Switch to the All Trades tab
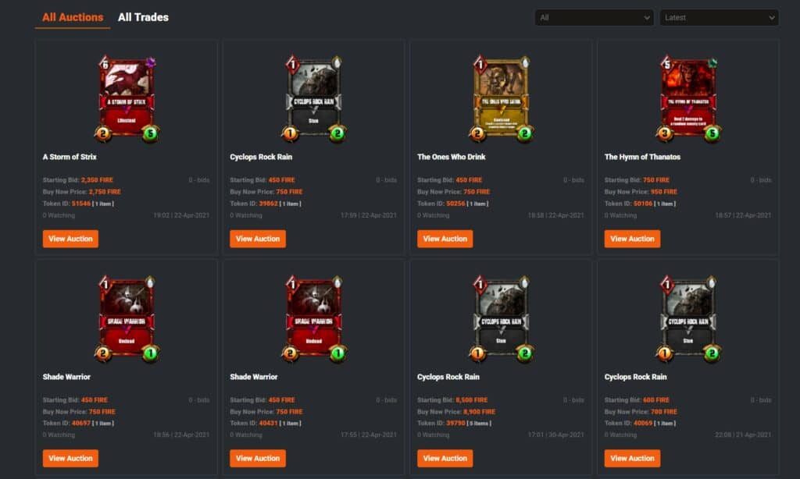 (x=143, y=17)
